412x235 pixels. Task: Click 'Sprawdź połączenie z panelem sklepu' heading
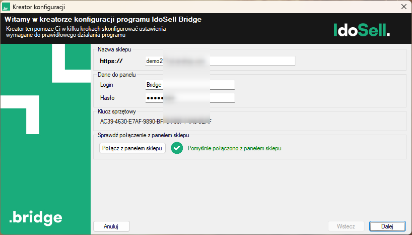(143, 135)
